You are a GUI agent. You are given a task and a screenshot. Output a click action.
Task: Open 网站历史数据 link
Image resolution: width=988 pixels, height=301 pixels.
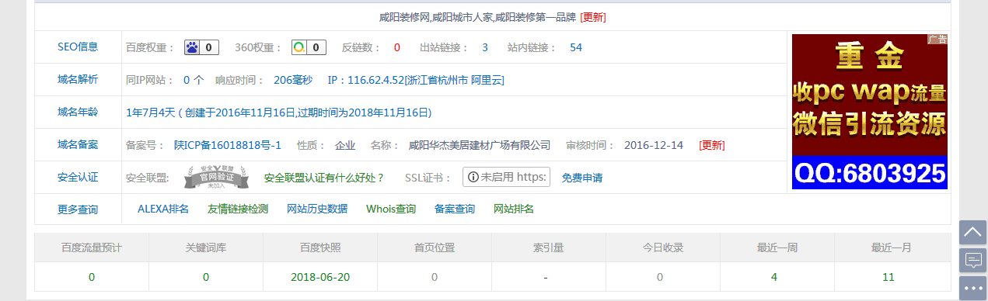[317, 209]
